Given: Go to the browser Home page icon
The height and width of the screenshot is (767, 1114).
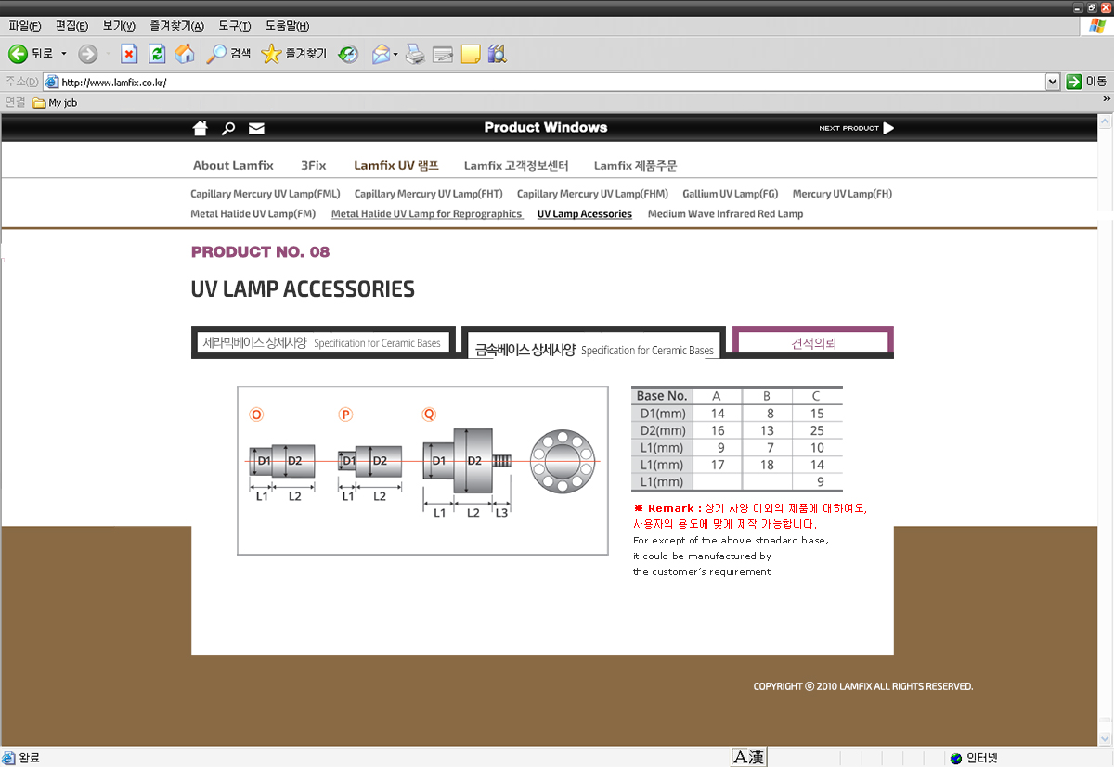Looking at the screenshot, I should 185,54.
